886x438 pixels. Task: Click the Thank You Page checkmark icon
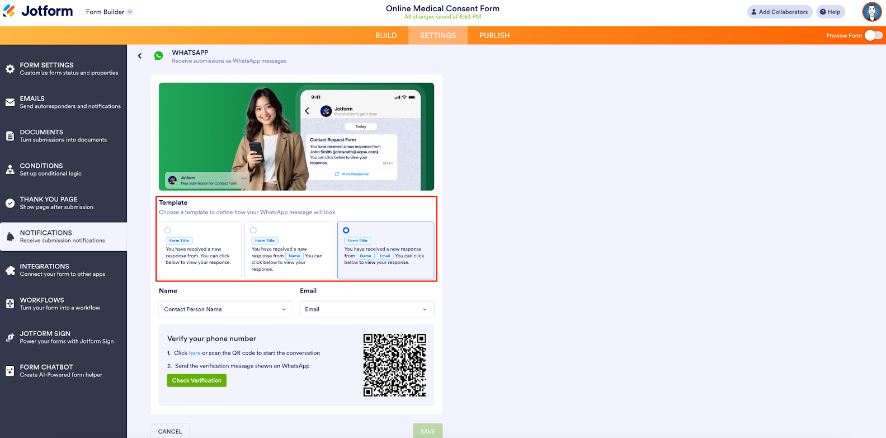[x=10, y=203]
